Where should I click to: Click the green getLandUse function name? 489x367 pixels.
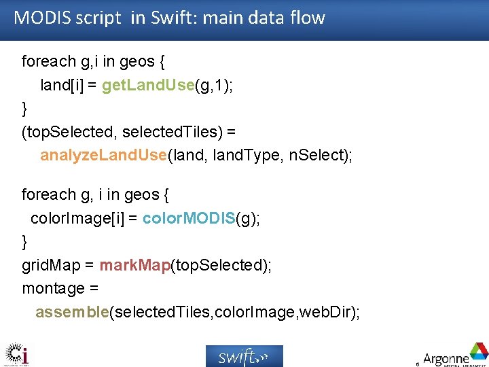tap(148, 85)
